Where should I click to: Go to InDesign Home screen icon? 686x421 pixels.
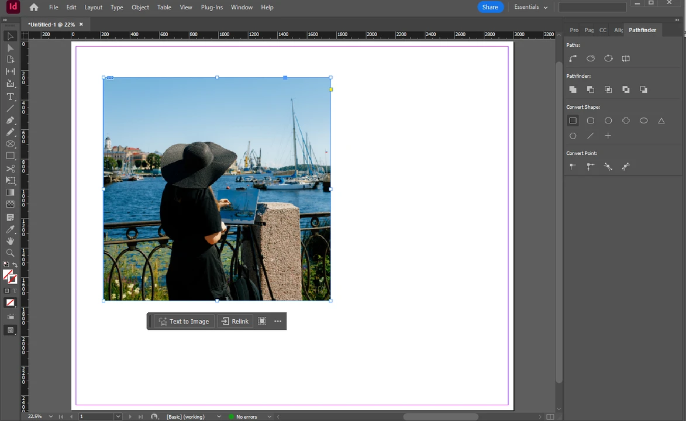34,8
